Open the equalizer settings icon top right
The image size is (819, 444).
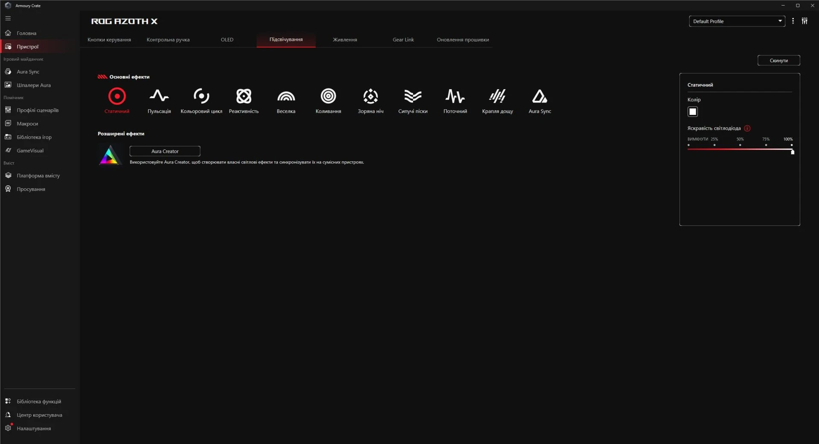pyautogui.click(x=804, y=21)
